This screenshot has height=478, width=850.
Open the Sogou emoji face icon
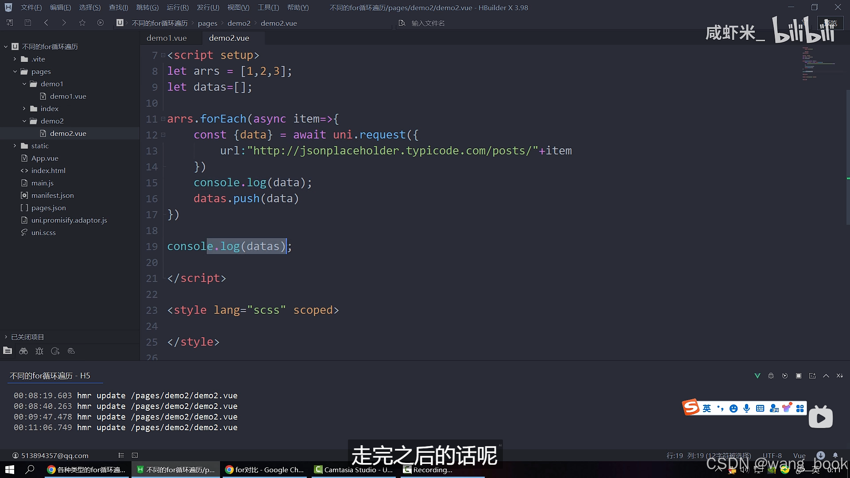(734, 409)
